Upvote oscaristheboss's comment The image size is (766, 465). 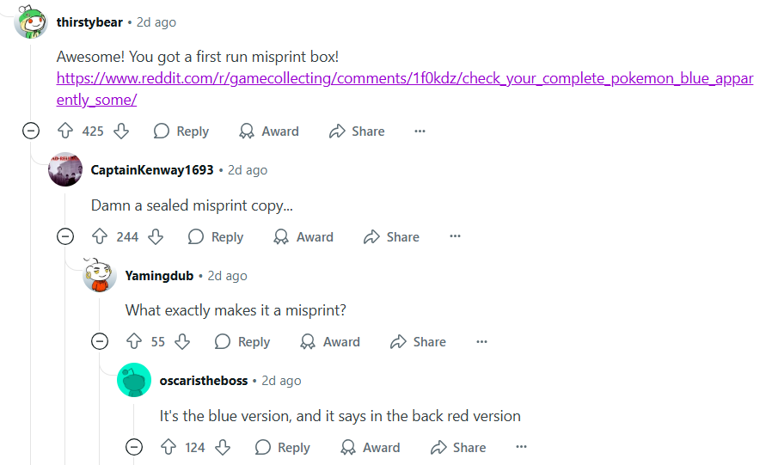pos(169,448)
